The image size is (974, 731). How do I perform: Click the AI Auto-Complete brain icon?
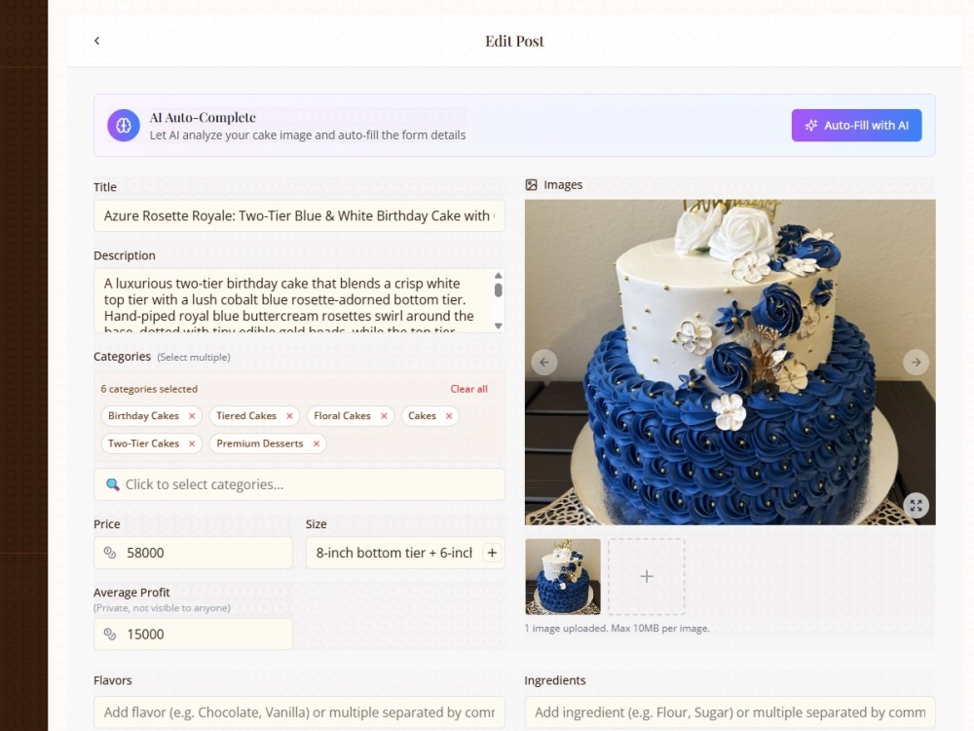(x=124, y=126)
